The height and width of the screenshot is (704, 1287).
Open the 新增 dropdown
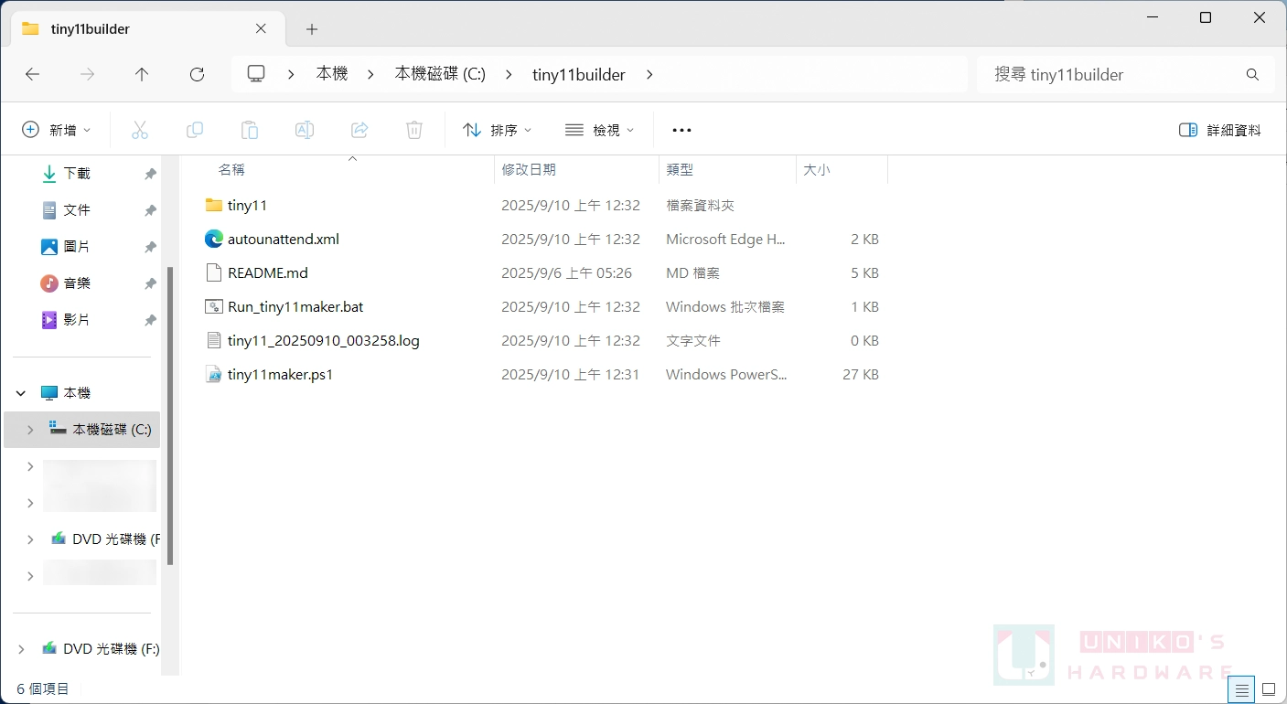pyautogui.click(x=57, y=130)
